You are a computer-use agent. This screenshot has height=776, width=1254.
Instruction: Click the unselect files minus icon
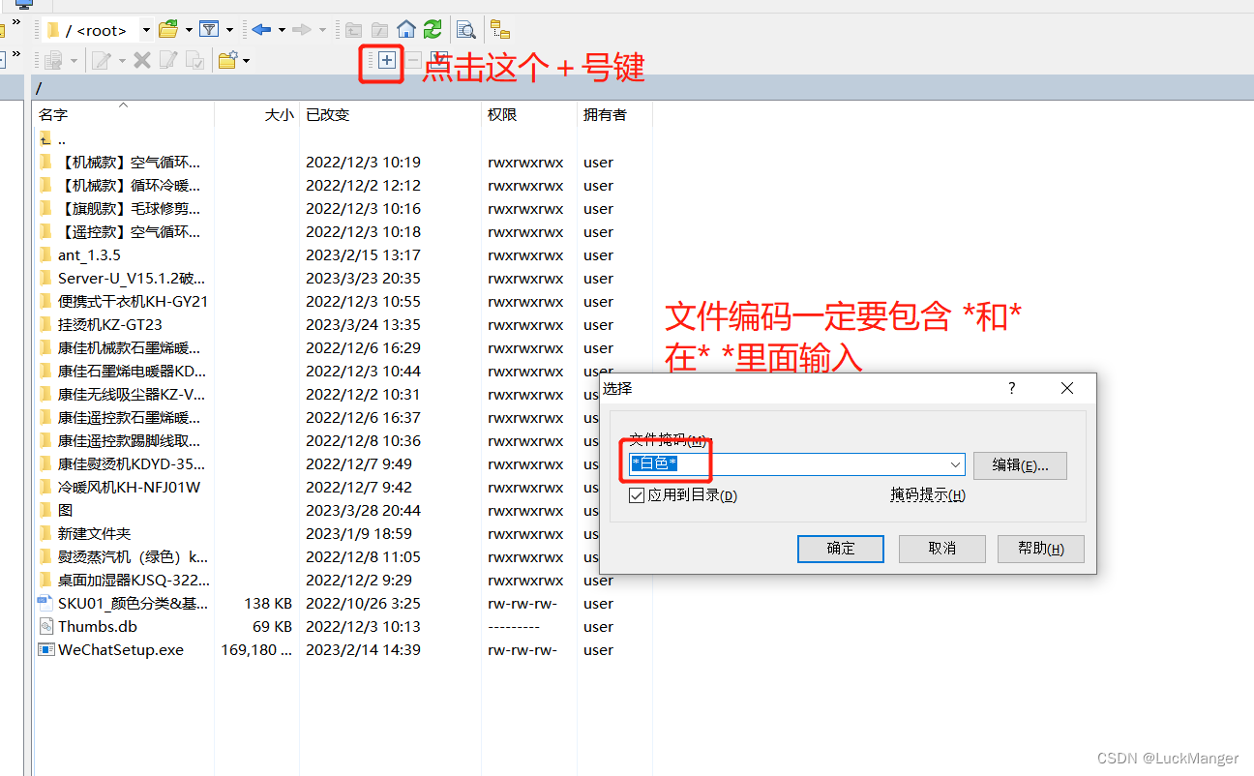pyautogui.click(x=413, y=60)
